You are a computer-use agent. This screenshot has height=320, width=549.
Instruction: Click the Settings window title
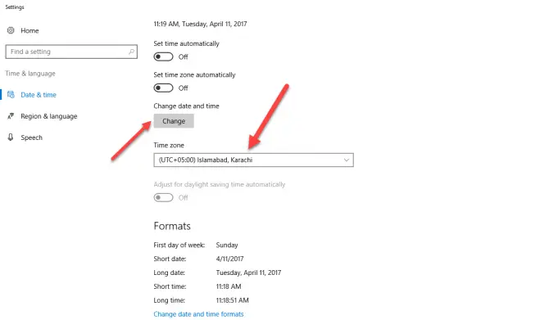(15, 7)
